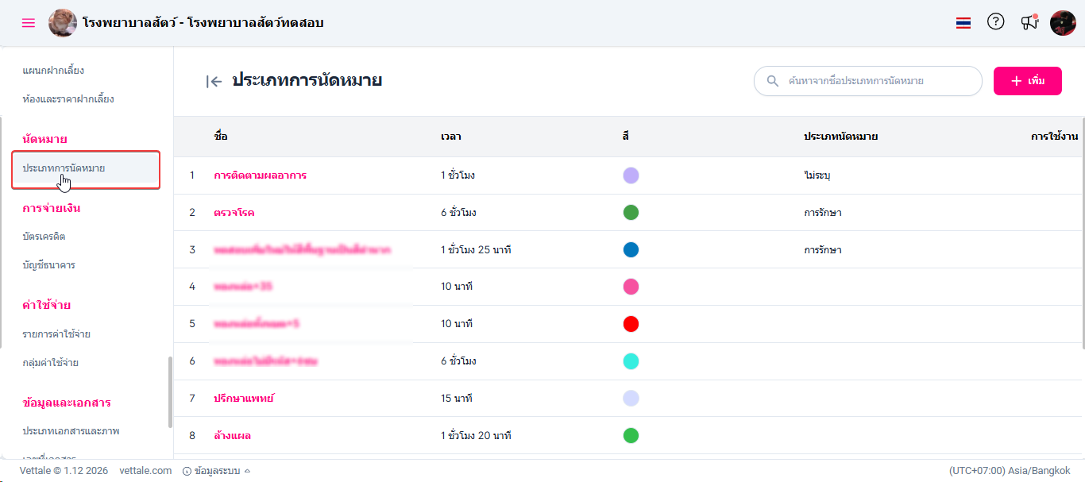Screen dimensions: 1085x482
Task: Click ไม่ระบุ type in row 1
Action: coord(817,175)
